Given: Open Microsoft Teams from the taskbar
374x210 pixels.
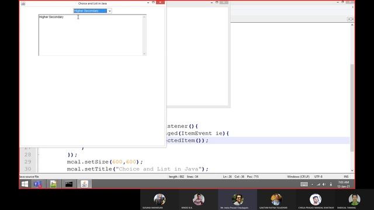Looking at the screenshot, I should pyautogui.click(x=37, y=184).
